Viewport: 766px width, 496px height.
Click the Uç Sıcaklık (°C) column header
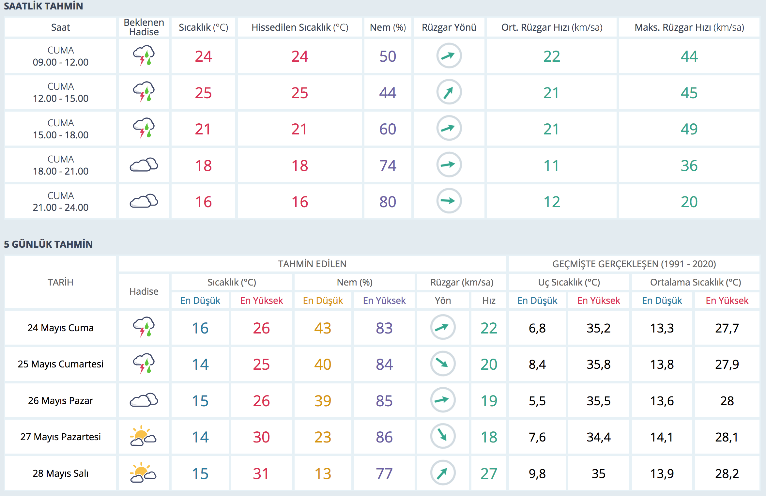coord(569,282)
